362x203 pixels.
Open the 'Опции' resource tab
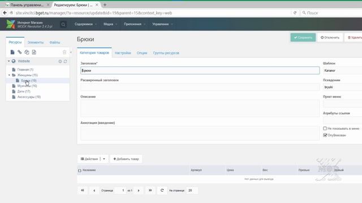coord(142,53)
